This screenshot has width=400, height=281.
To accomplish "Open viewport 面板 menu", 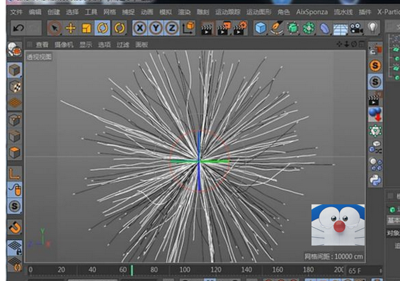I will [x=142, y=45].
